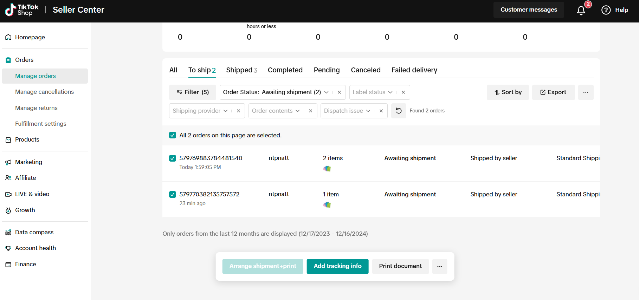Open the Sort by options
Image resolution: width=639 pixels, height=300 pixels.
click(x=508, y=92)
